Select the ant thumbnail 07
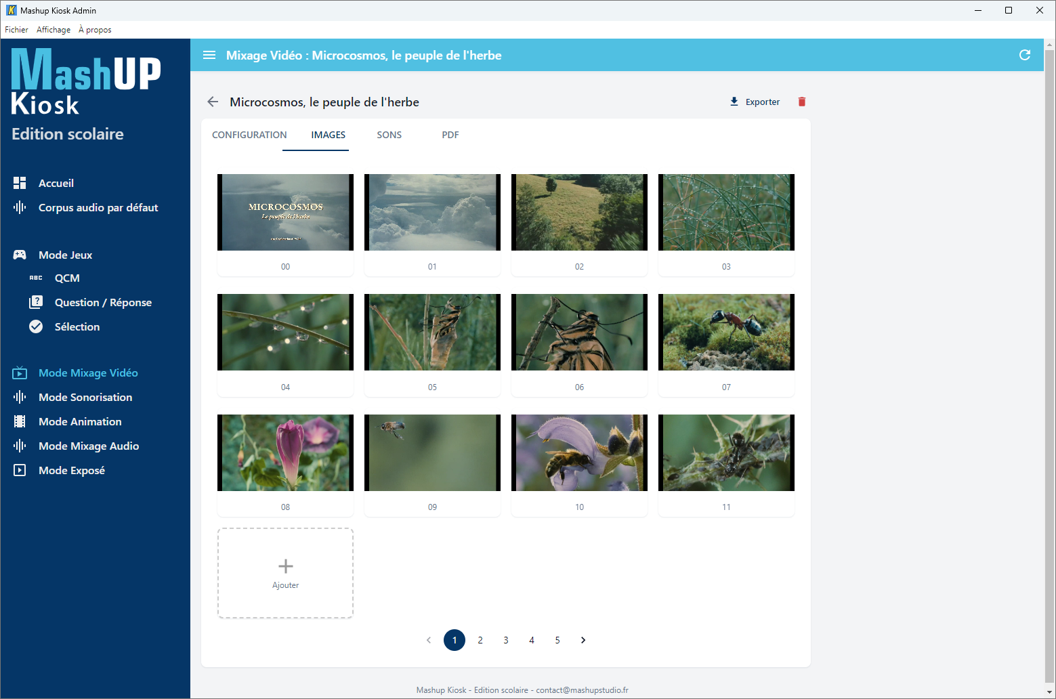Image resolution: width=1056 pixels, height=699 pixels. coord(726,332)
